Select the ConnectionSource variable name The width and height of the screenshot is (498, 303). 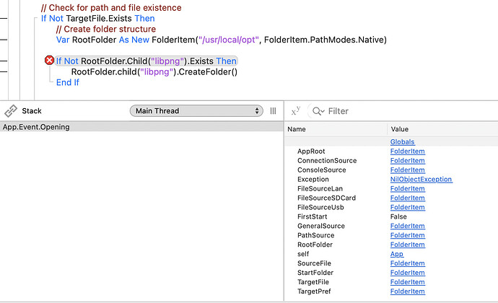(327, 161)
